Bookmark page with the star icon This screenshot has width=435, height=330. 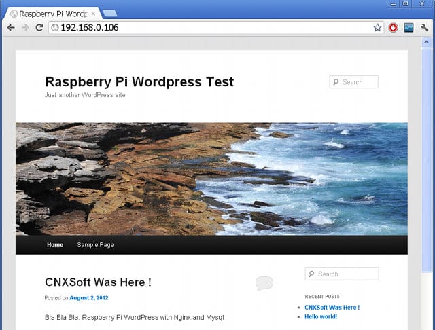[x=377, y=27]
